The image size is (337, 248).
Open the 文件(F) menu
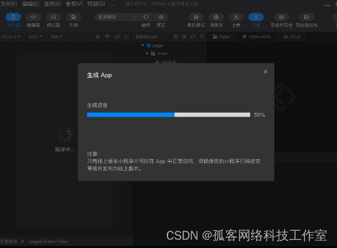coord(9,4)
